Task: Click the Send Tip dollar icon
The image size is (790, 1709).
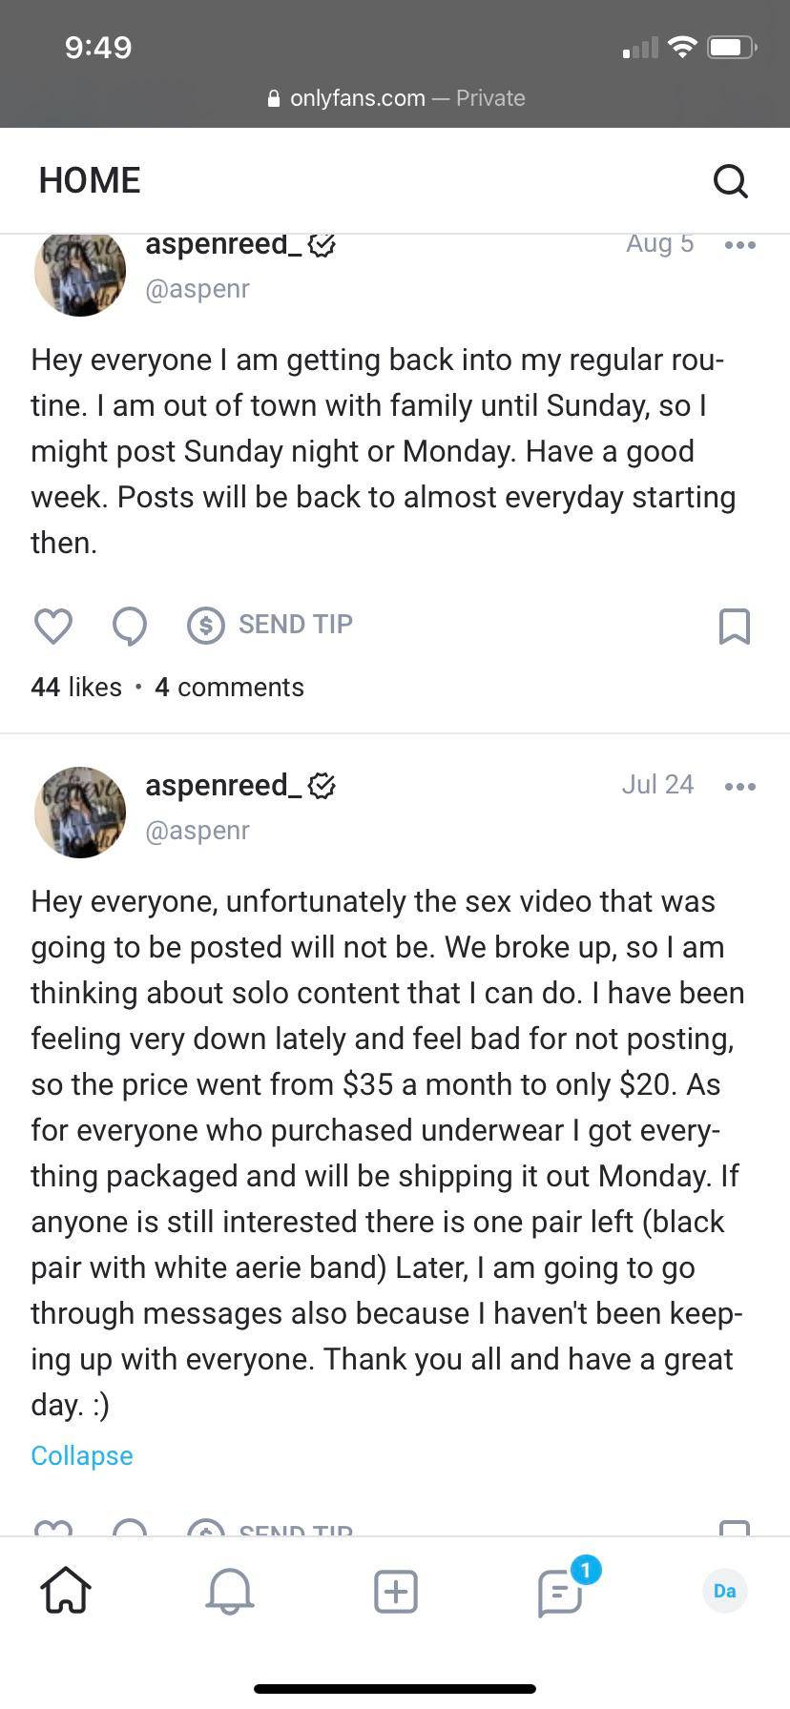Action: pos(206,626)
